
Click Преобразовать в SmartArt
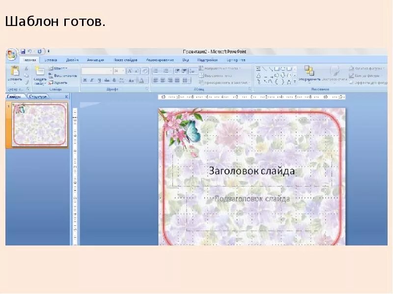click(x=224, y=82)
